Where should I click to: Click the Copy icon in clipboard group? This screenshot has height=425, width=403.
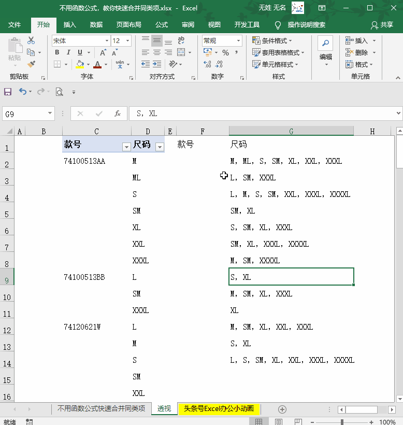point(31,52)
